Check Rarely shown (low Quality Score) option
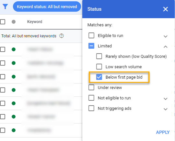This screenshot has height=141, width=175. click(x=99, y=56)
